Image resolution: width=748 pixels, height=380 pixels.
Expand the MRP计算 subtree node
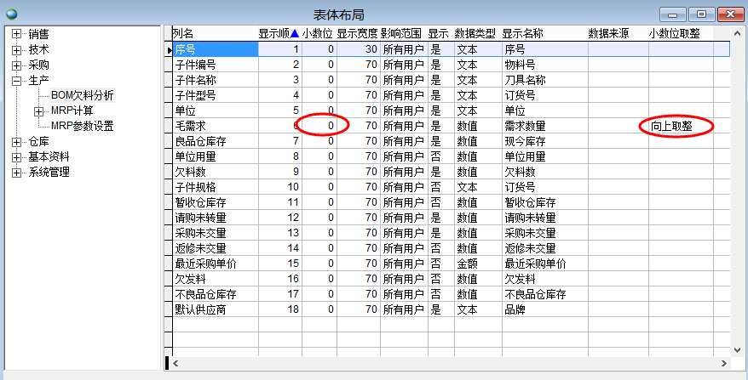pyautogui.click(x=38, y=111)
